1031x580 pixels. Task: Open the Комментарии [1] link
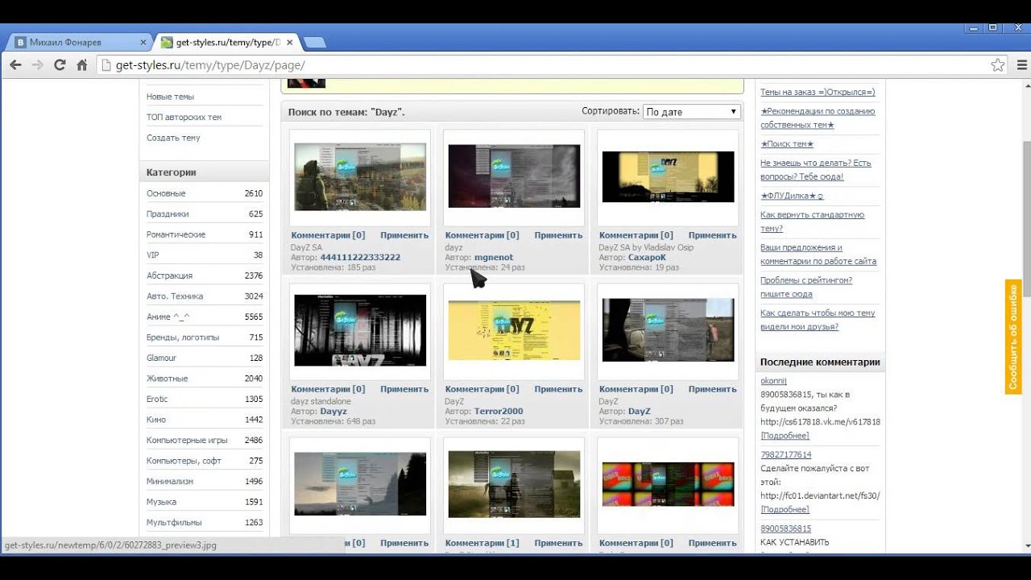point(482,543)
